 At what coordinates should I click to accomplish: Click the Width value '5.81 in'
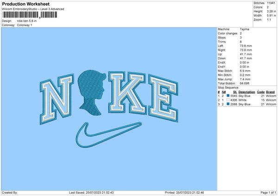(x=271, y=16)
